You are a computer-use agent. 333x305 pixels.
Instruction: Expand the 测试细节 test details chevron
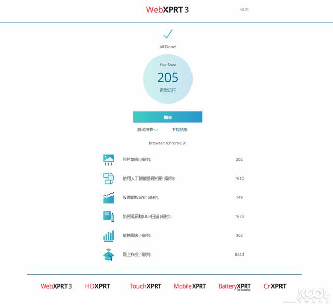pos(156,130)
